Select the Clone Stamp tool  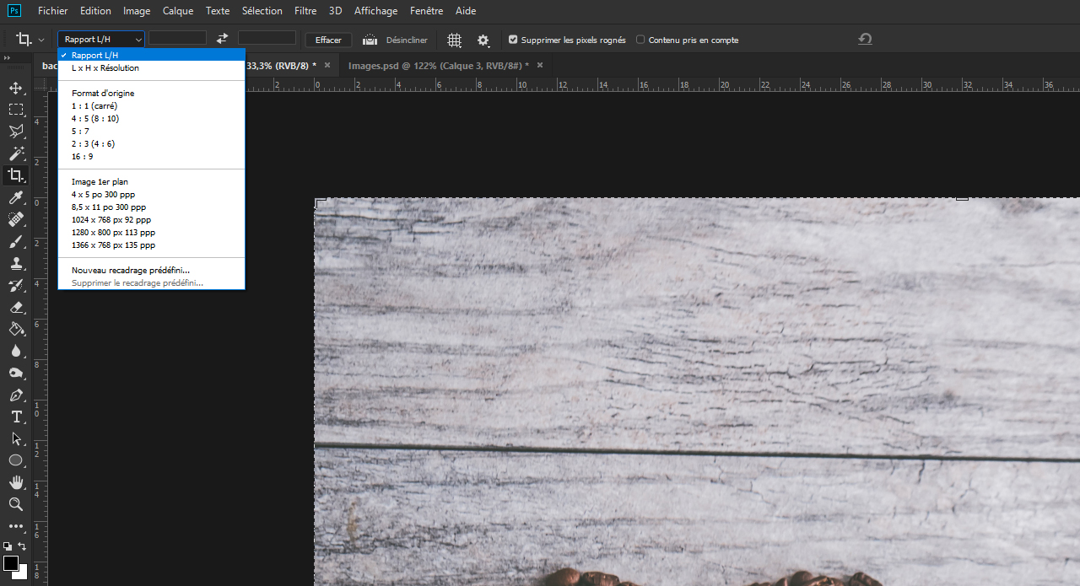click(x=15, y=263)
